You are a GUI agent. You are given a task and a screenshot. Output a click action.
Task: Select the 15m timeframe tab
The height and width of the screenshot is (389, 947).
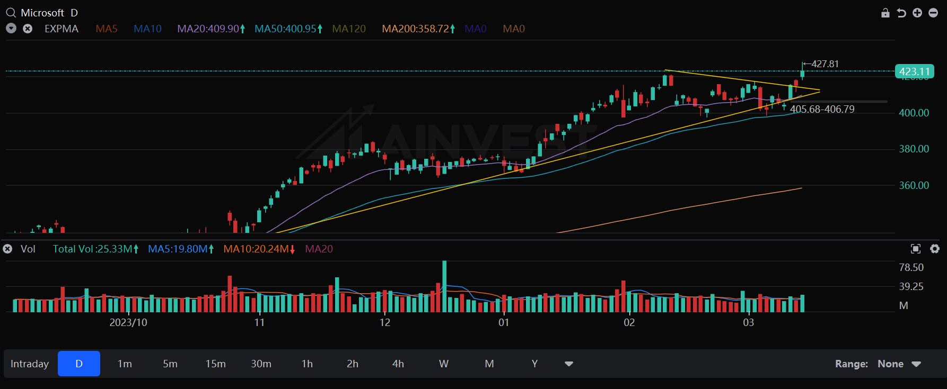click(215, 364)
